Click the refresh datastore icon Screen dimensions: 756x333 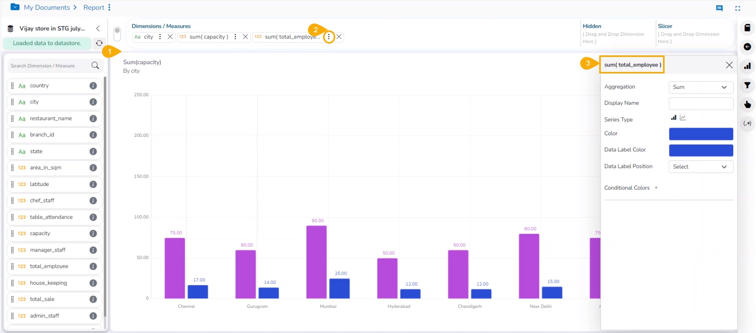99,43
